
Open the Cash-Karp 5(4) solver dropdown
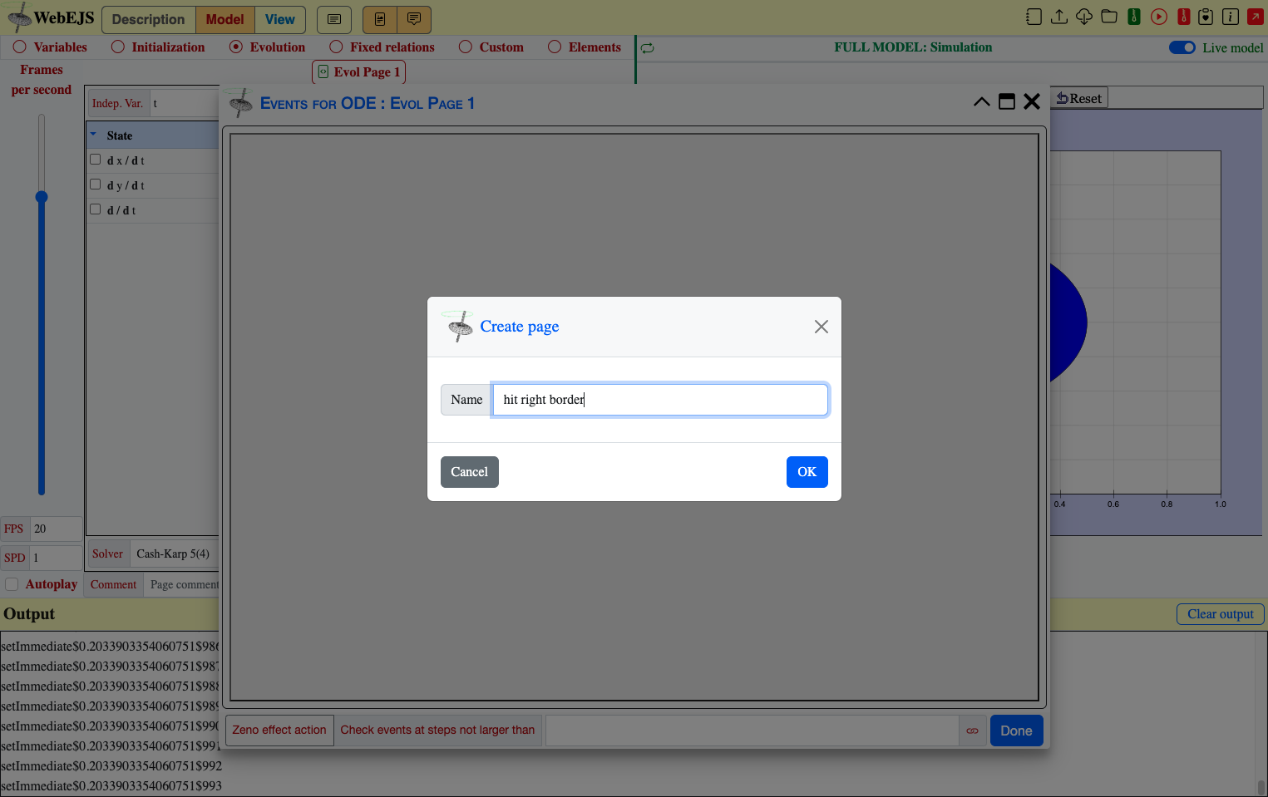click(x=175, y=554)
